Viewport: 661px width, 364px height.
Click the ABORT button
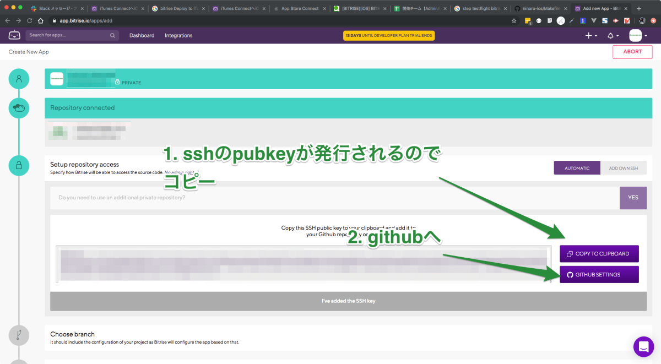click(x=632, y=52)
